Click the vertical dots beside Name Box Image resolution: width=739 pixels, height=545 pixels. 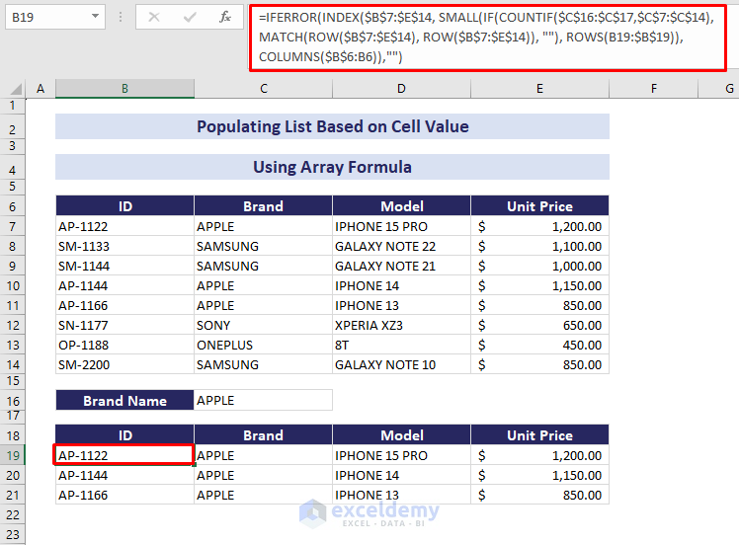click(120, 17)
